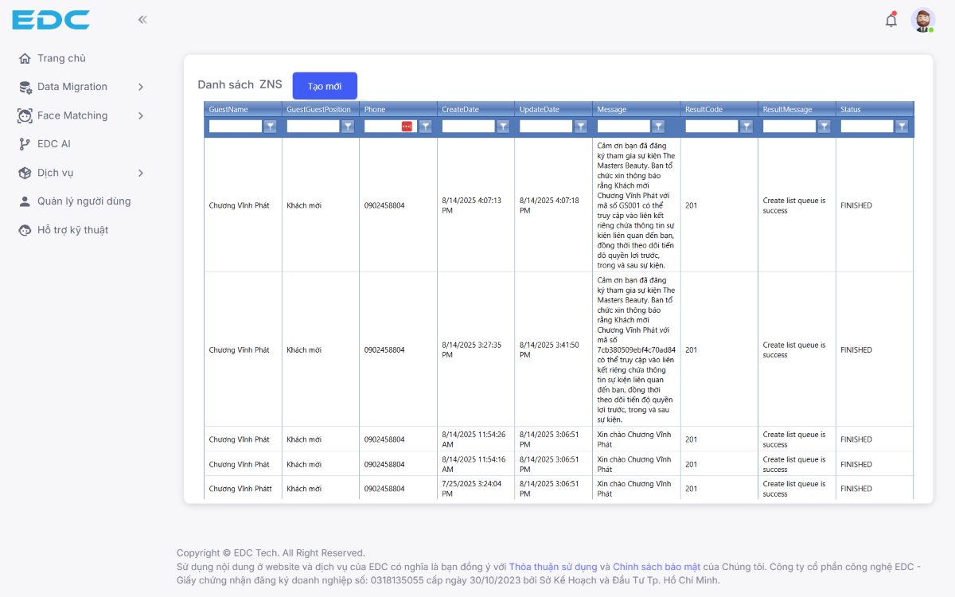Open the Thỏa thuận sử dụng link
This screenshot has height=597, width=955.
pyautogui.click(x=552, y=567)
